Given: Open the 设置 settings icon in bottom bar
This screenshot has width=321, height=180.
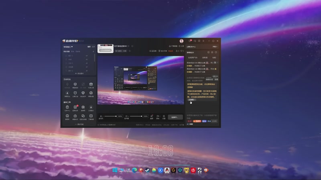Looking at the screenshot, I should coord(164,117).
